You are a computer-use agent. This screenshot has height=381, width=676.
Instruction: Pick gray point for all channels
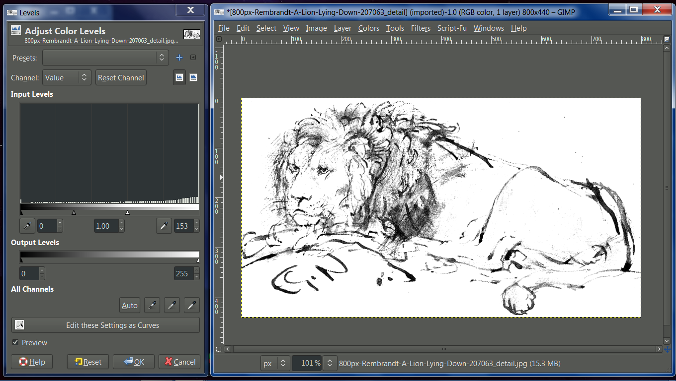point(172,305)
